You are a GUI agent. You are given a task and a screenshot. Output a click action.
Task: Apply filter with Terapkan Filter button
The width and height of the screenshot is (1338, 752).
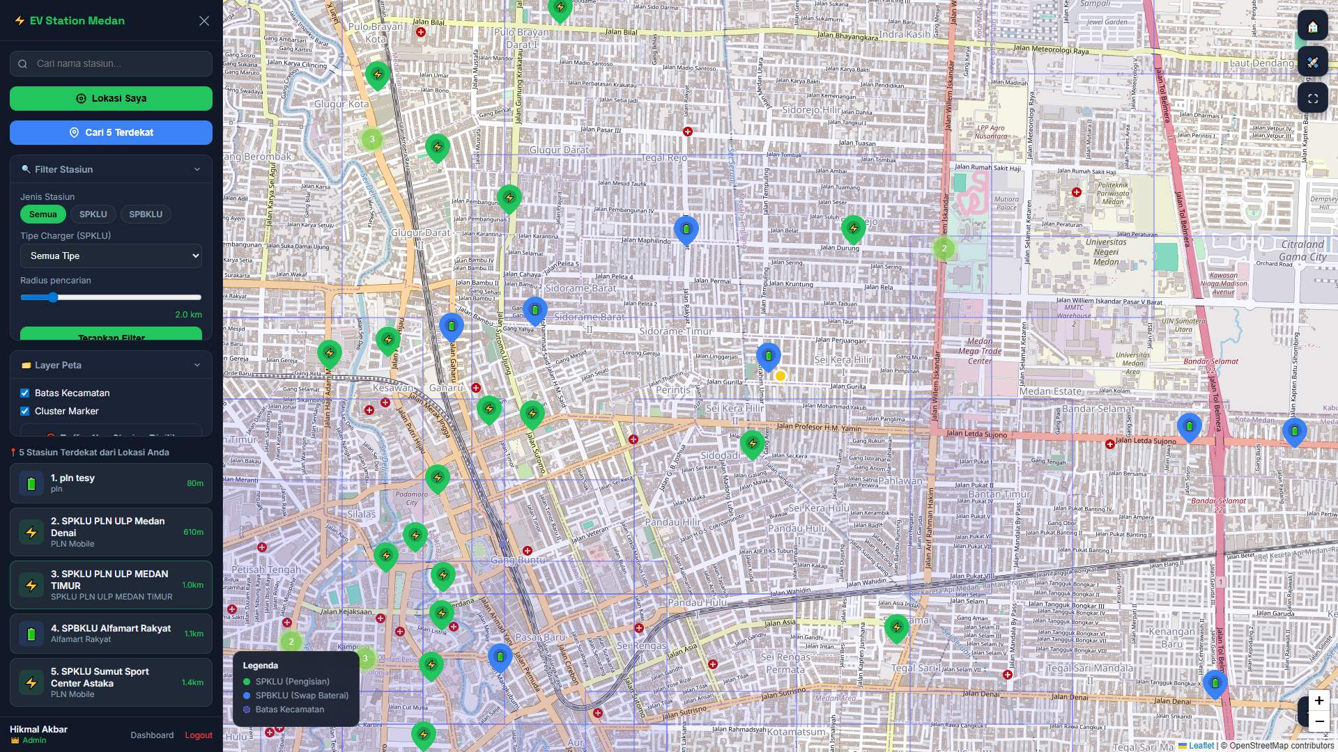pos(111,334)
